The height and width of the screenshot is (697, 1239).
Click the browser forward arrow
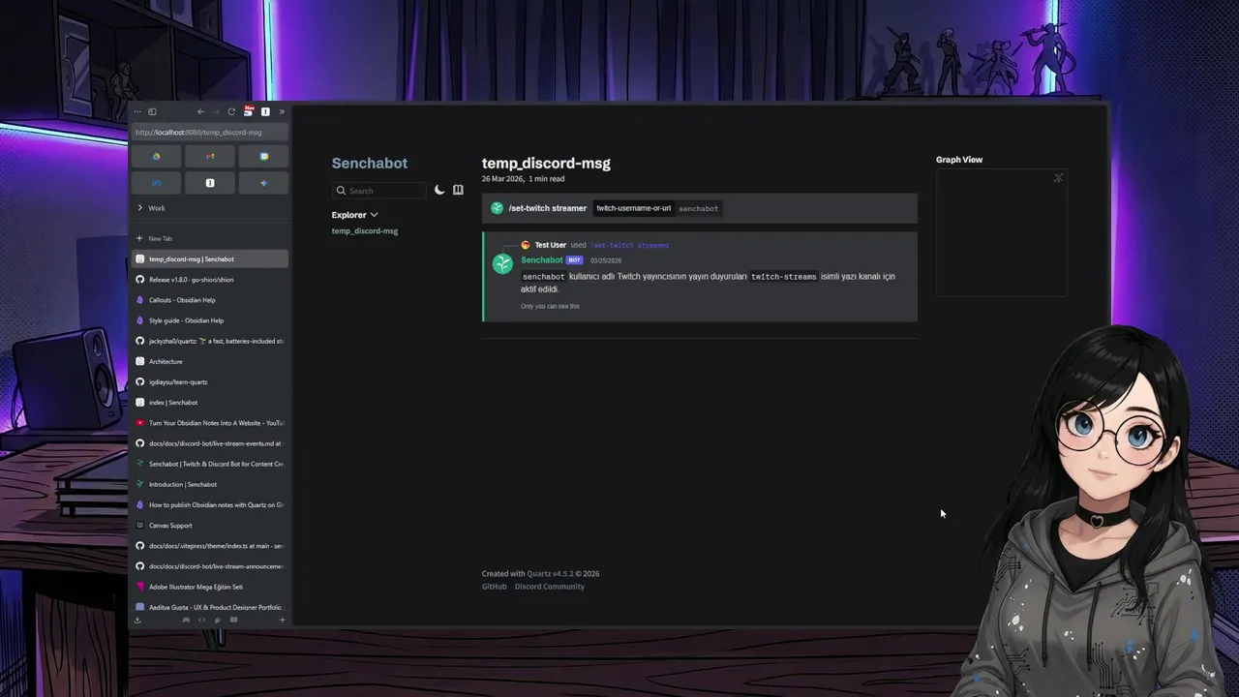[216, 112]
